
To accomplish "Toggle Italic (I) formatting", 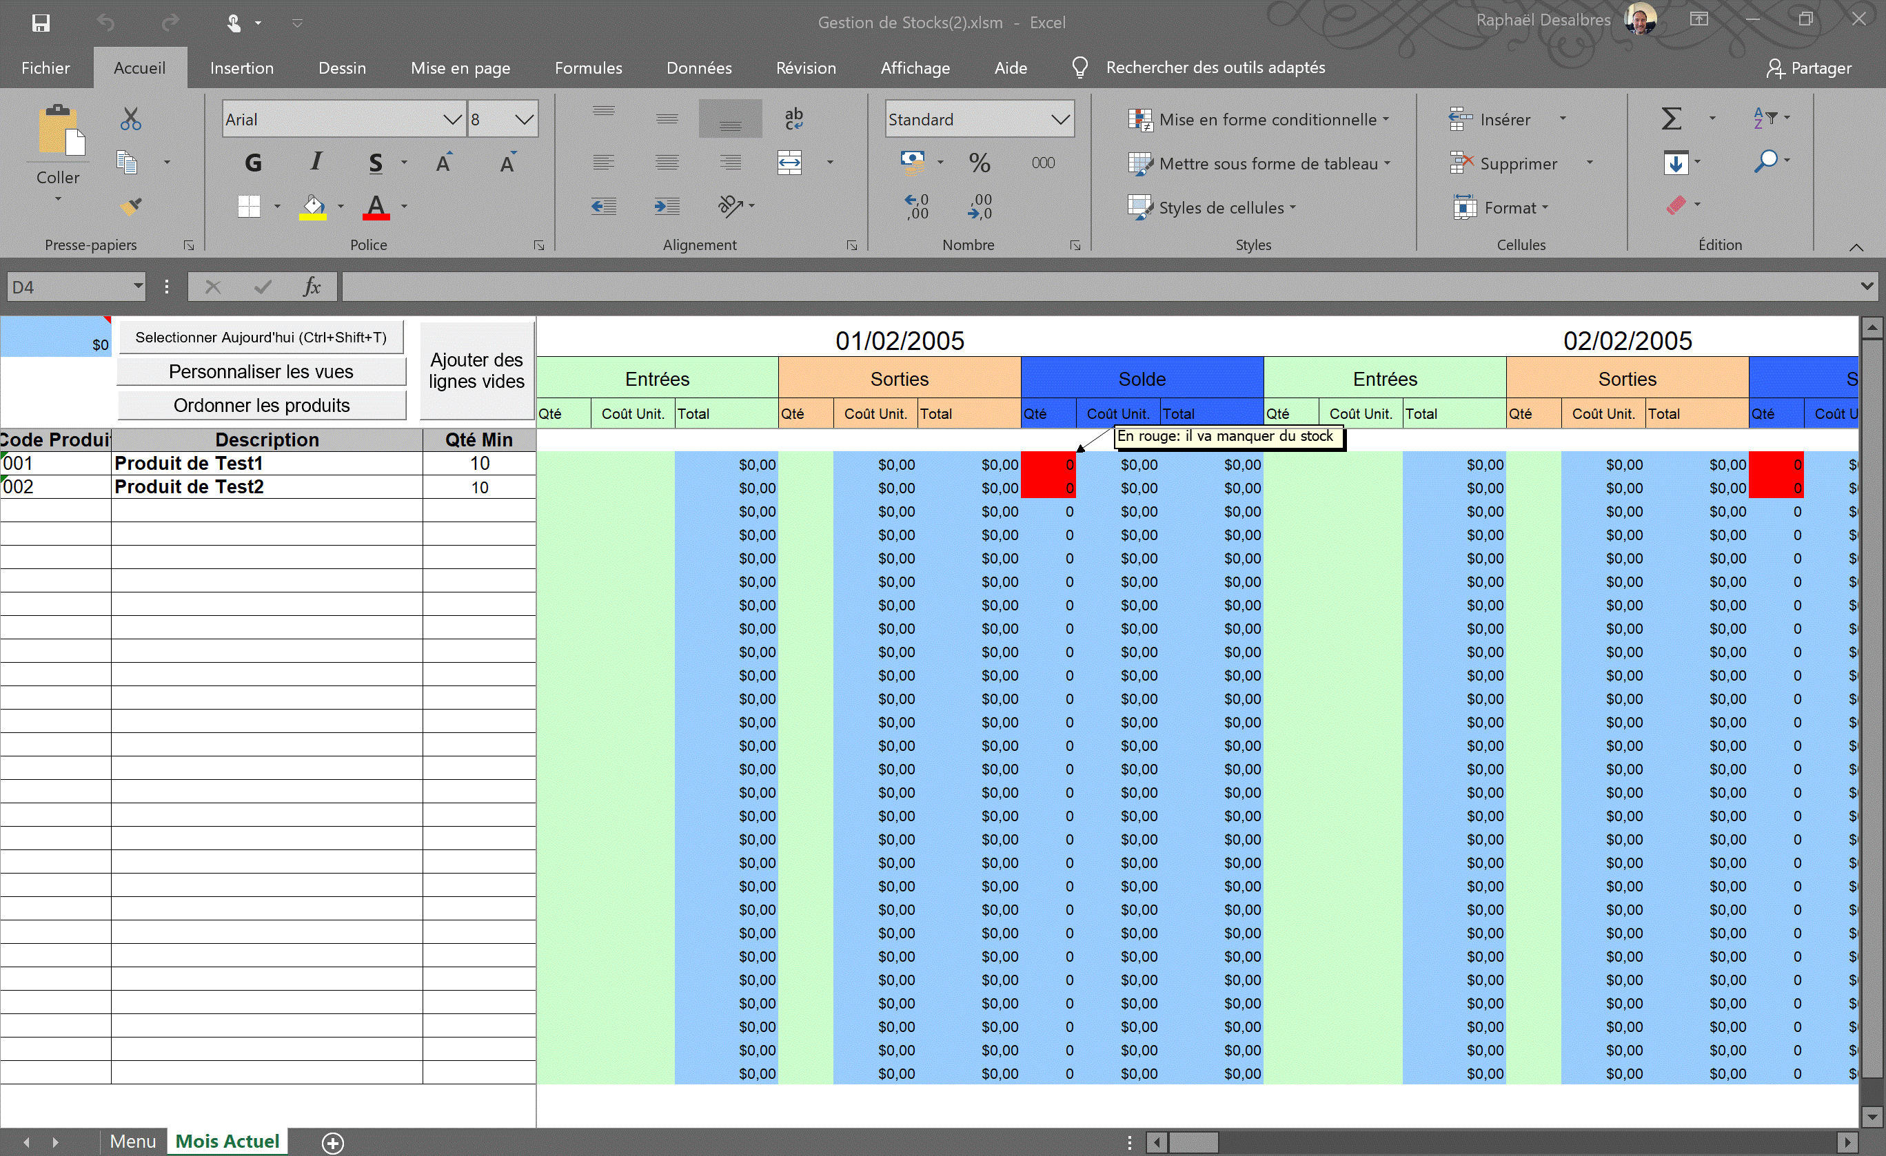I will pos(316,161).
